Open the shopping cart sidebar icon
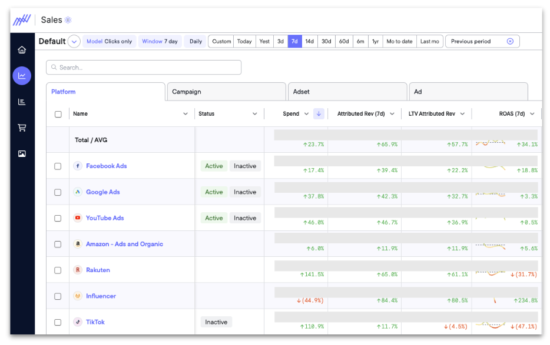The image size is (550, 345). tap(22, 128)
